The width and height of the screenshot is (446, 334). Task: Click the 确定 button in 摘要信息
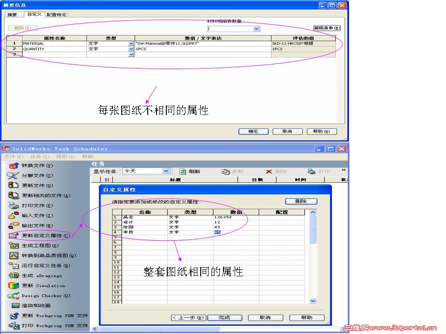pyautogui.click(x=253, y=131)
